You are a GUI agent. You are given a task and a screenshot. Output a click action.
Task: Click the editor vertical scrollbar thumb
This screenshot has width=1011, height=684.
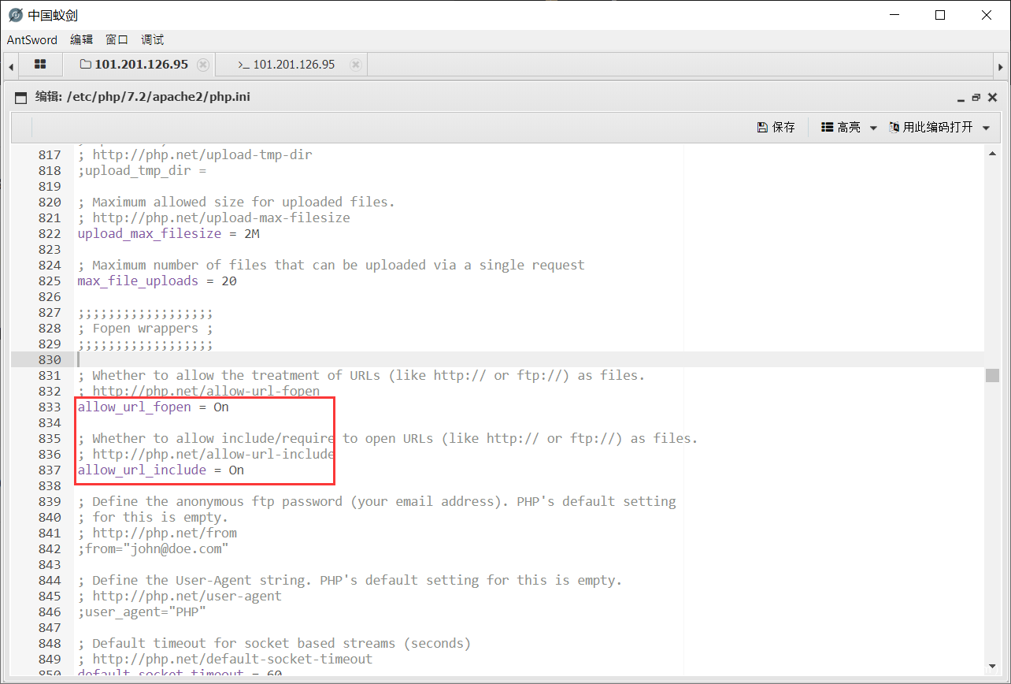coord(992,375)
